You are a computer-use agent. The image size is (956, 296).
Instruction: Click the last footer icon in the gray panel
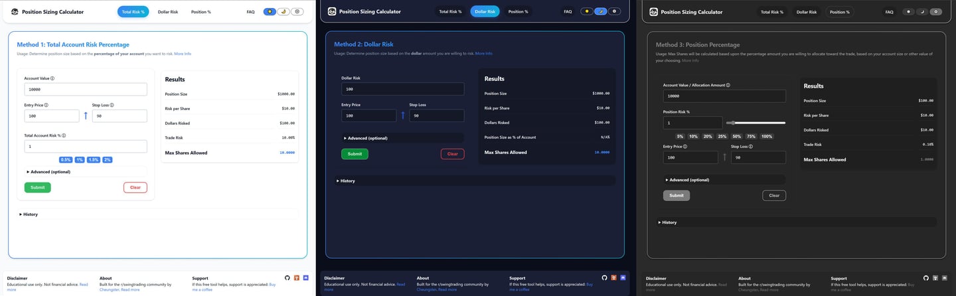click(944, 277)
